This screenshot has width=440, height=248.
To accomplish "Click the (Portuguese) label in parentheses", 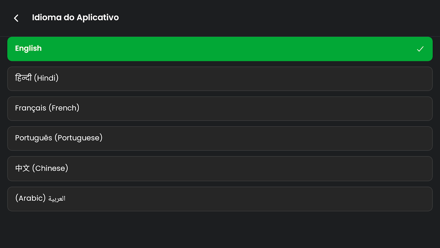I will pos(79,138).
